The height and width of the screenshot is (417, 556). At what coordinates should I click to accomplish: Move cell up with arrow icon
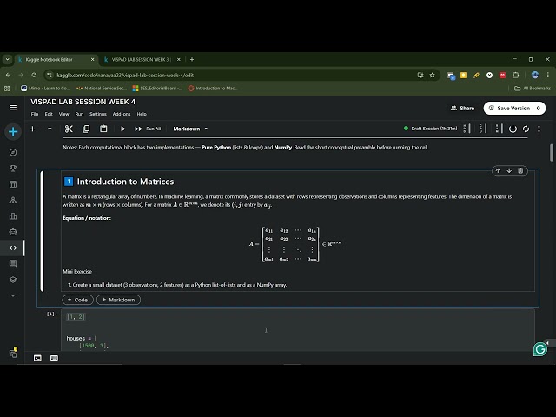(498, 170)
